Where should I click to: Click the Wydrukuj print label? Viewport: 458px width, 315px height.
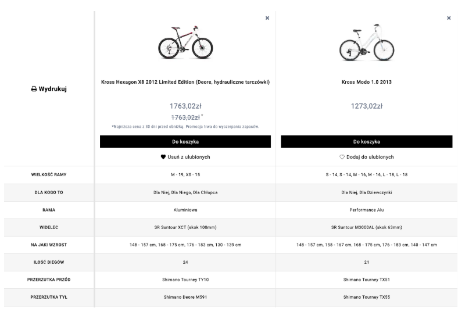click(52, 90)
